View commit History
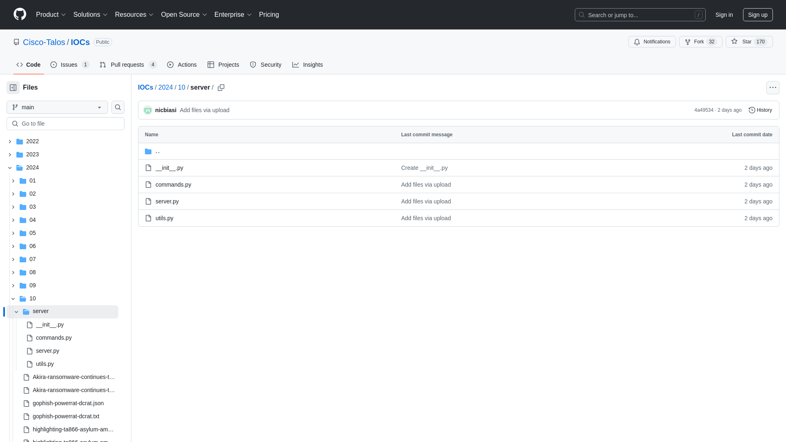This screenshot has height=442, width=786. [x=760, y=110]
